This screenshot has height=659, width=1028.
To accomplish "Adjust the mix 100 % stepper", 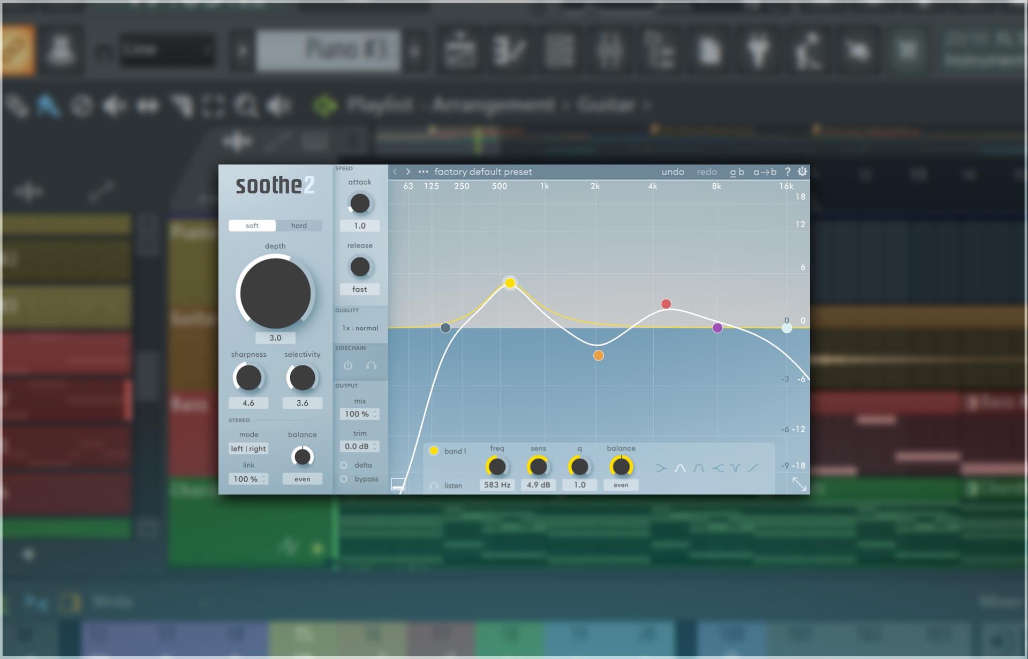I will (360, 414).
